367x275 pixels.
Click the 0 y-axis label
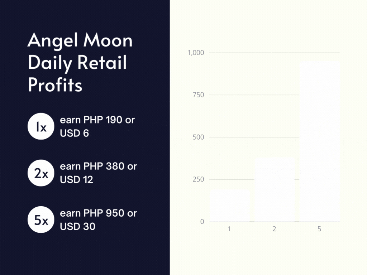click(x=202, y=222)
